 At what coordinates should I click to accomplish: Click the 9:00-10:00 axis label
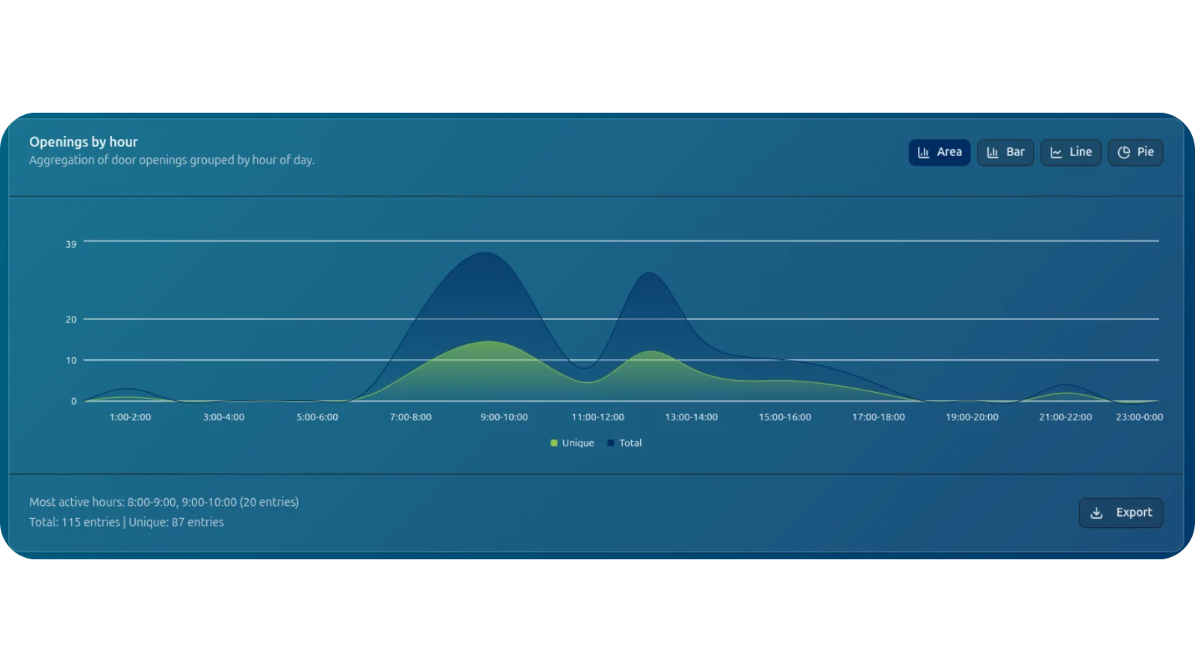coord(504,417)
